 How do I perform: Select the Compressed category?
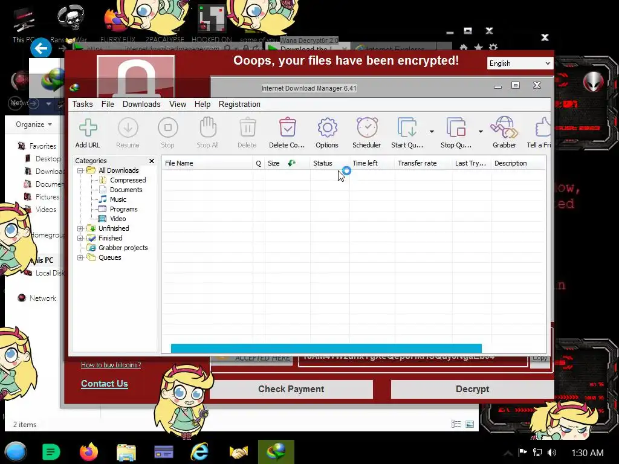[128, 180]
